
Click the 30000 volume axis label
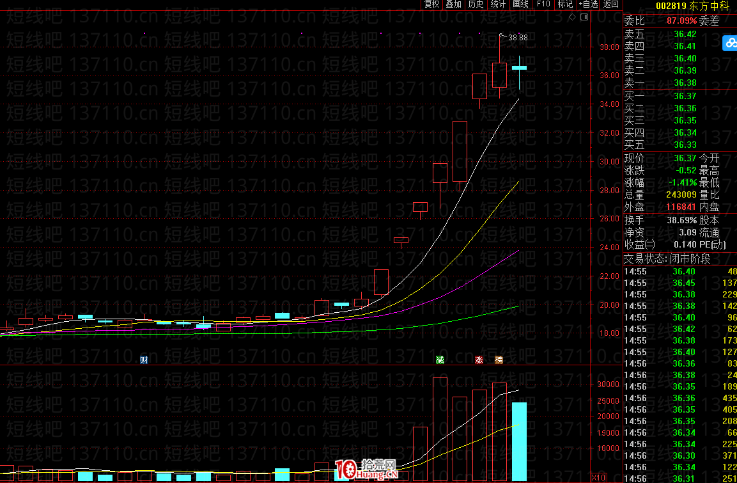coord(609,384)
